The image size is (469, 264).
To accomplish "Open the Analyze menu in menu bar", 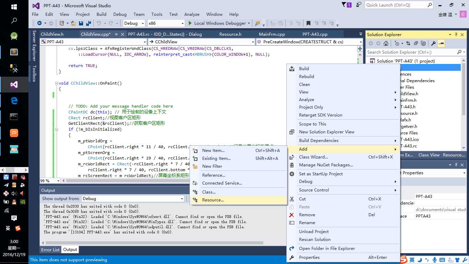I will coord(192,14).
